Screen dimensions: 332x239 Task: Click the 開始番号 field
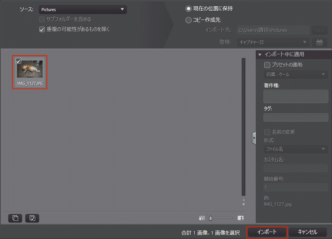pos(296,187)
